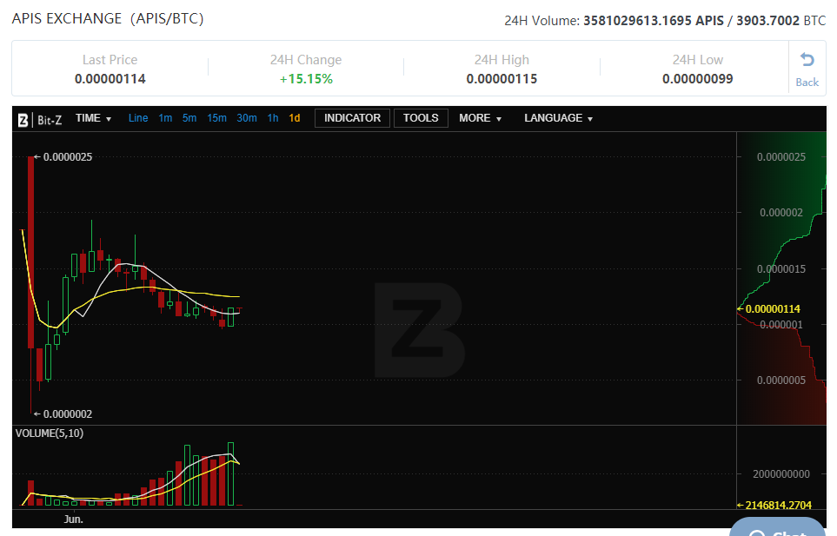This screenshot has width=837, height=536.
Task: Open the INDICATOR button
Action: point(352,118)
